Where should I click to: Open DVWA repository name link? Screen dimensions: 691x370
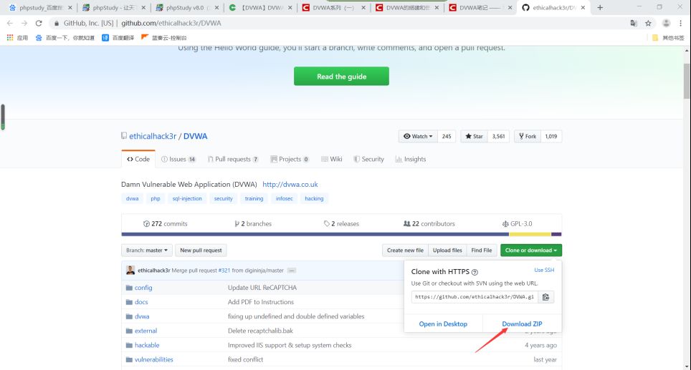[x=195, y=137]
